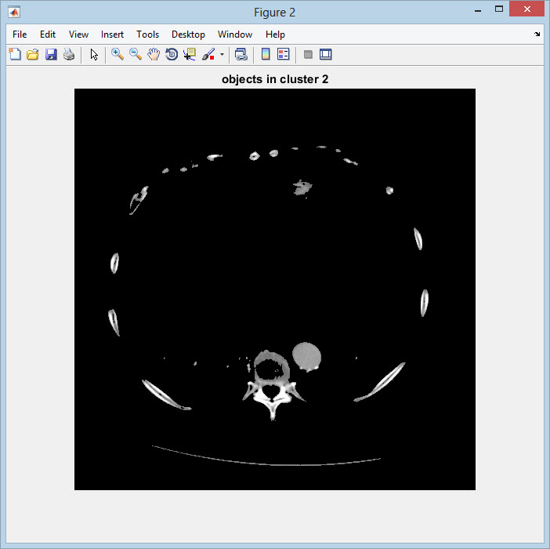550x549 pixels.
Task: Save the figure using the floppy disk icon
Action: click(51, 54)
